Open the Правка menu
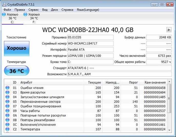The height and width of the screenshot is (137, 176). 20,10
